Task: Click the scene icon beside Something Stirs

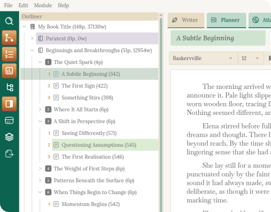Action: click(x=56, y=98)
